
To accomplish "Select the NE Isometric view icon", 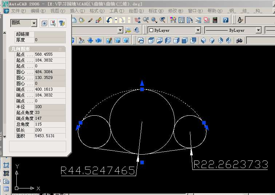I will (220, 40).
